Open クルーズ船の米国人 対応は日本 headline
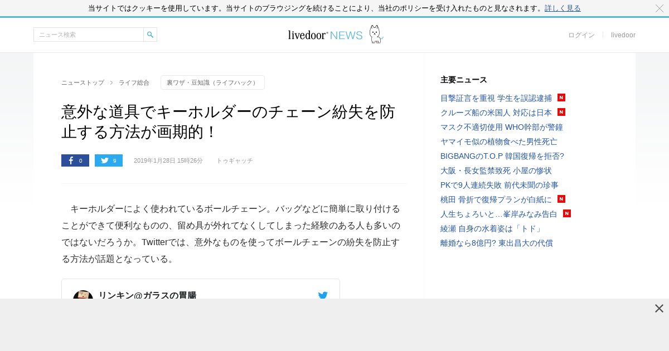This screenshot has height=351, width=669. [496, 113]
